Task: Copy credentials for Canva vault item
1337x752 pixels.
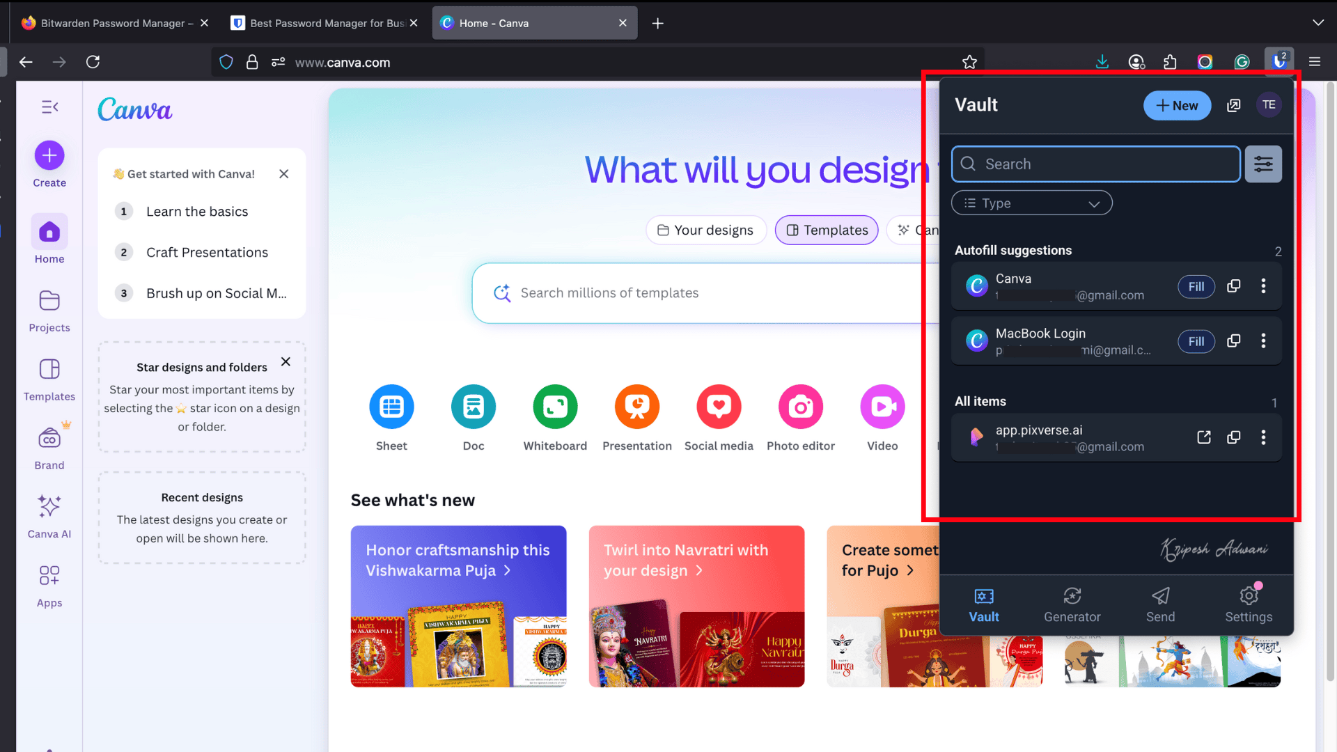Action: coord(1233,286)
